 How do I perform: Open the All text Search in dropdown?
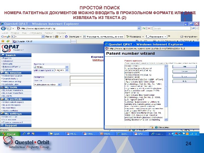[x=67, y=67]
